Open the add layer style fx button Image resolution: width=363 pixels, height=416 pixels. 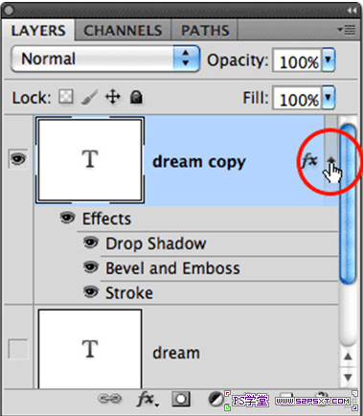[x=147, y=399]
